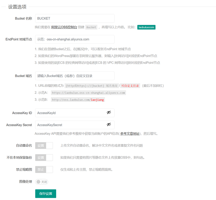Toggle the 自动重命名 switch
216x200 pixels.
click(x=44, y=146)
